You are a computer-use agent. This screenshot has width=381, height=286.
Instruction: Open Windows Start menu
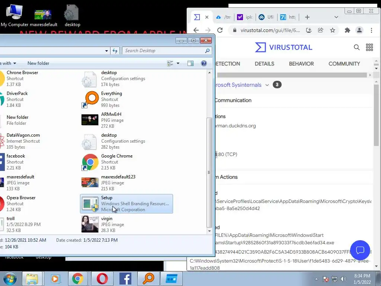(10, 279)
